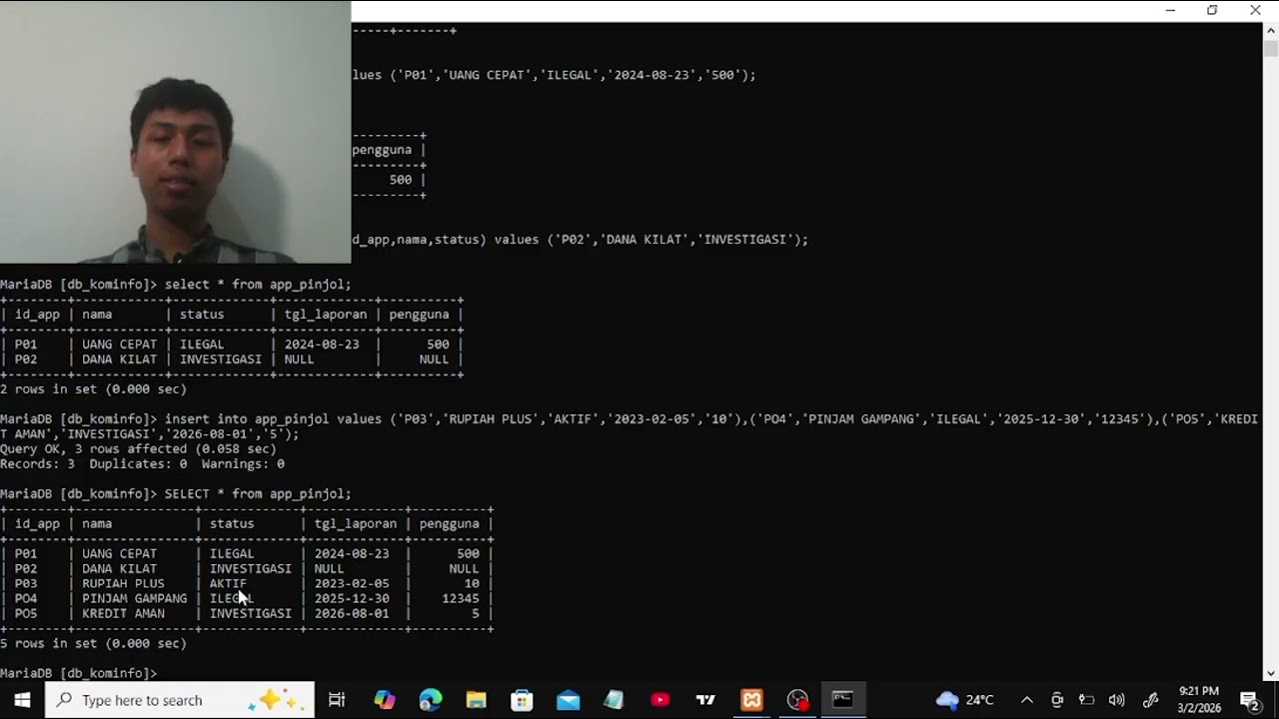
Task: Open the volume control tray icon
Action: click(1117, 700)
